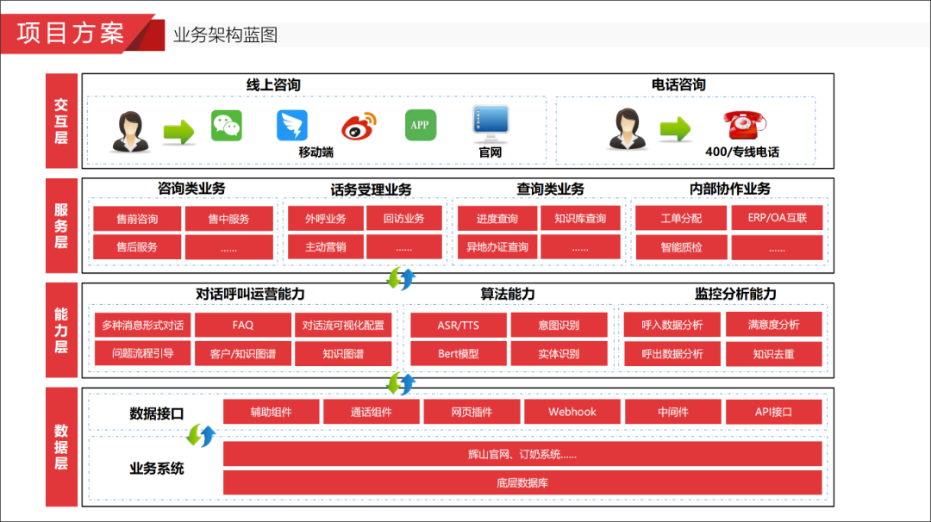The image size is (931, 522).
Task: Click the green APP icon
Action: 421,125
